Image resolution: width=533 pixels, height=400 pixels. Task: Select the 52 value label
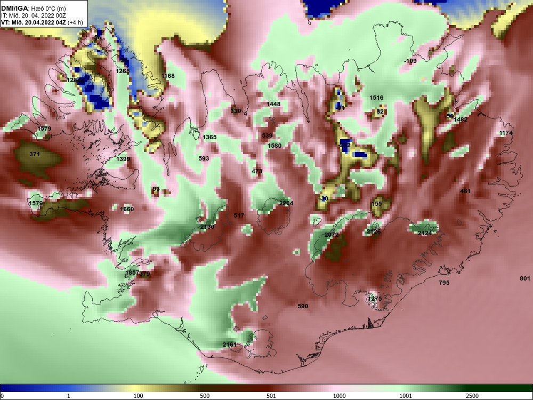pos(381,111)
